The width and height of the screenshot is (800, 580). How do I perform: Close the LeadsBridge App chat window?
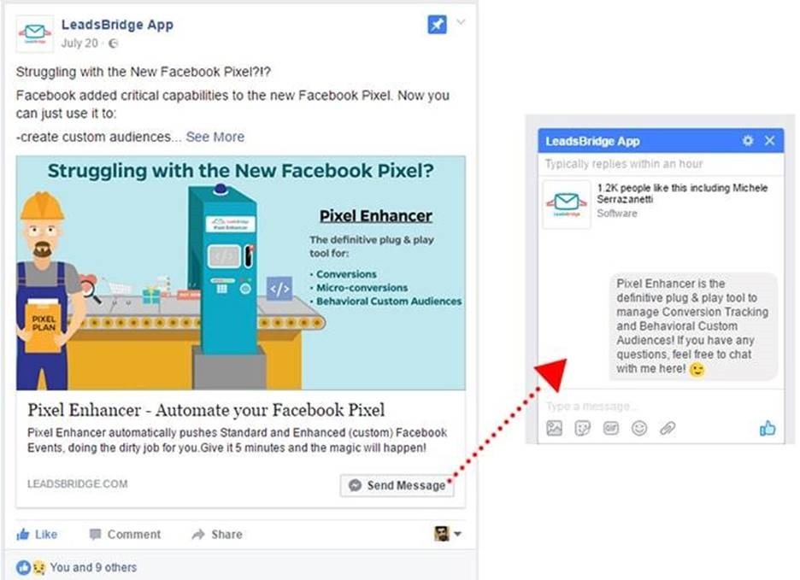coord(770,141)
